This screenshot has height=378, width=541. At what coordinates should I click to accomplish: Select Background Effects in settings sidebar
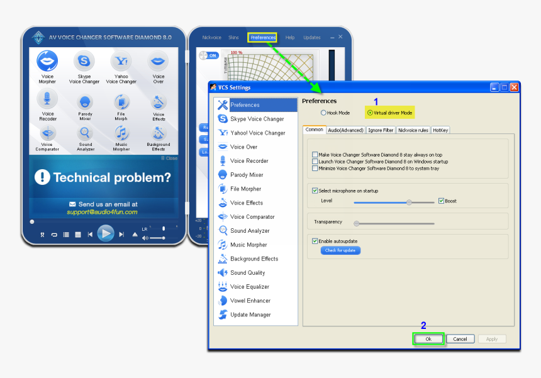(256, 258)
